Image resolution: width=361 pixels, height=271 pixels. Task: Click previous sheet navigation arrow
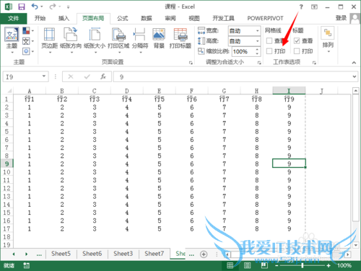click(14, 254)
